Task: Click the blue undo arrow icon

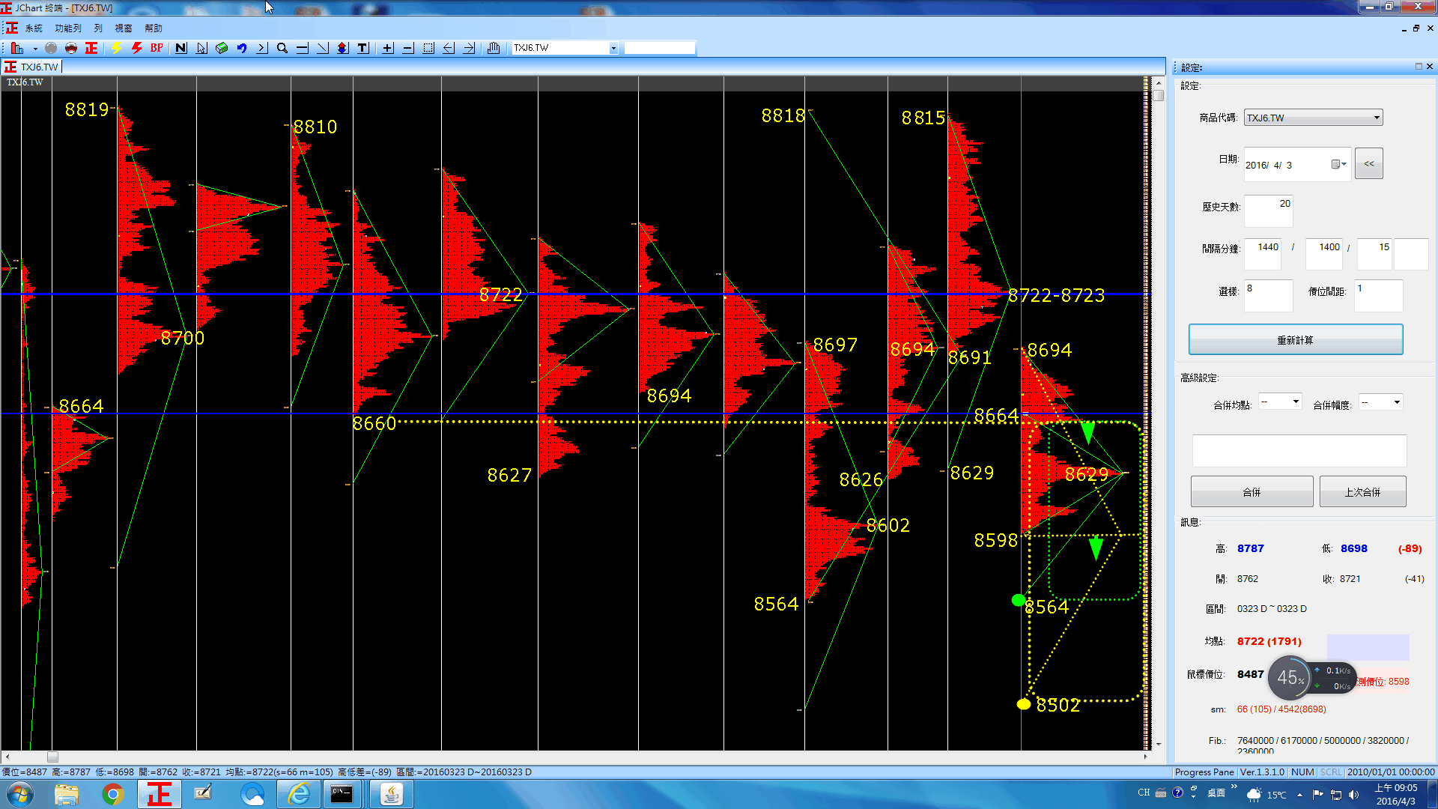Action: pos(242,48)
